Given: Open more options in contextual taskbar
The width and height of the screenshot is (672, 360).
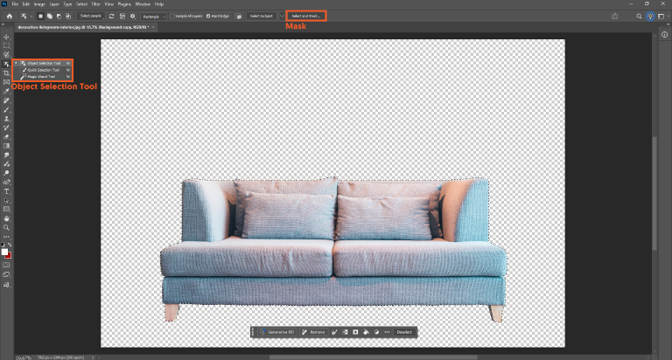Looking at the screenshot, I should 387,332.
